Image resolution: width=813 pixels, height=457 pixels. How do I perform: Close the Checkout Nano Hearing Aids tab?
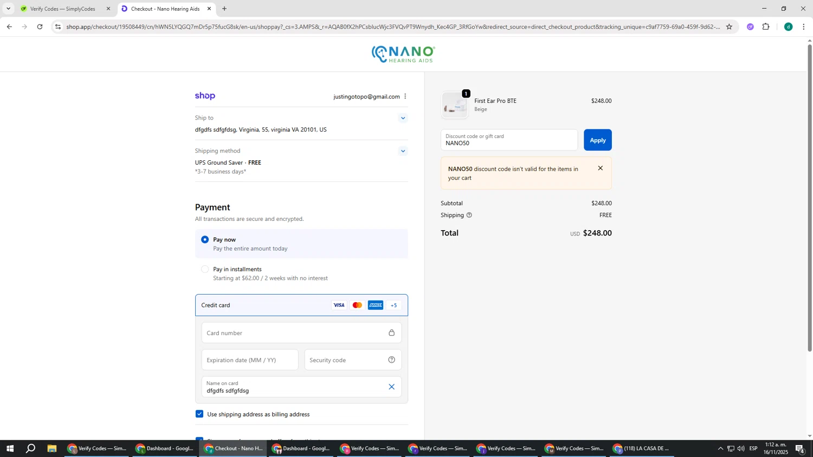[209, 9]
